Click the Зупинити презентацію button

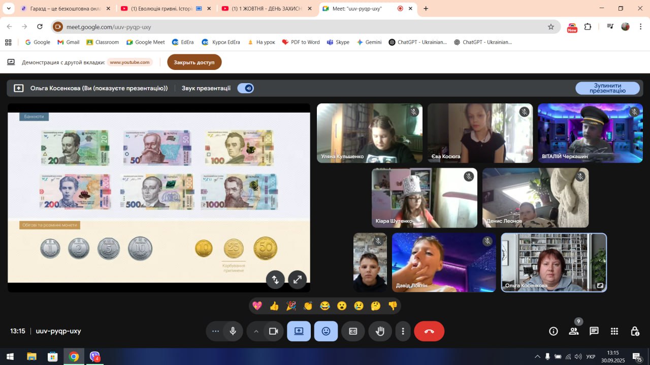point(607,88)
